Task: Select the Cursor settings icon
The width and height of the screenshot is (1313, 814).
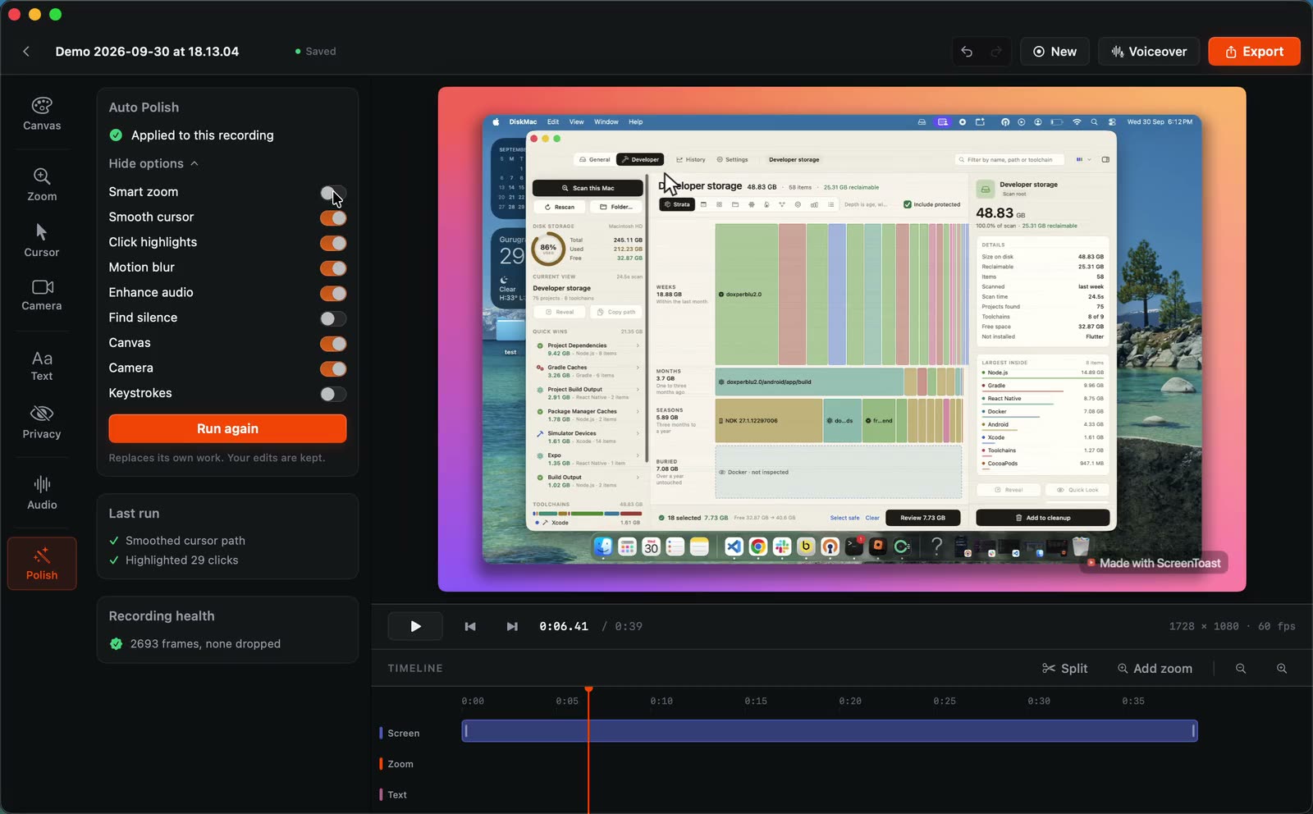Action: (x=42, y=240)
